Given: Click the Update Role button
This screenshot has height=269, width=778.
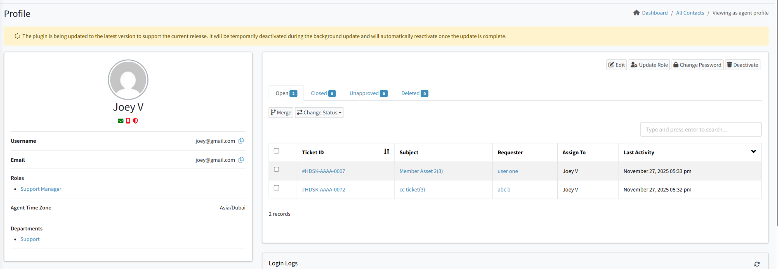Looking at the screenshot, I should [x=649, y=65].
